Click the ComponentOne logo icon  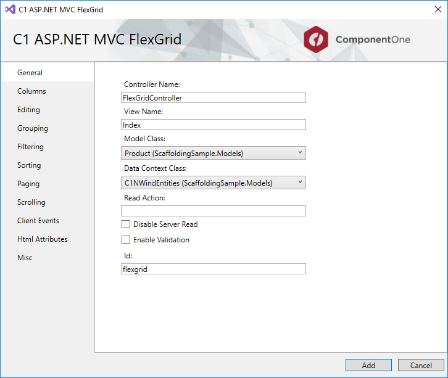[x=317, y=40]
